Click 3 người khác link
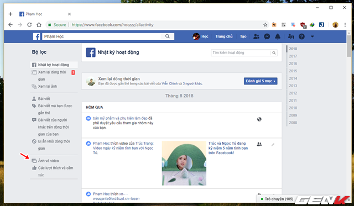 click(x=192, y=83)
